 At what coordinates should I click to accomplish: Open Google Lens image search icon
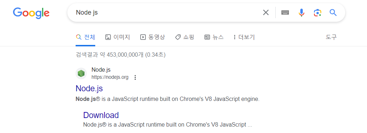(317, 12)
